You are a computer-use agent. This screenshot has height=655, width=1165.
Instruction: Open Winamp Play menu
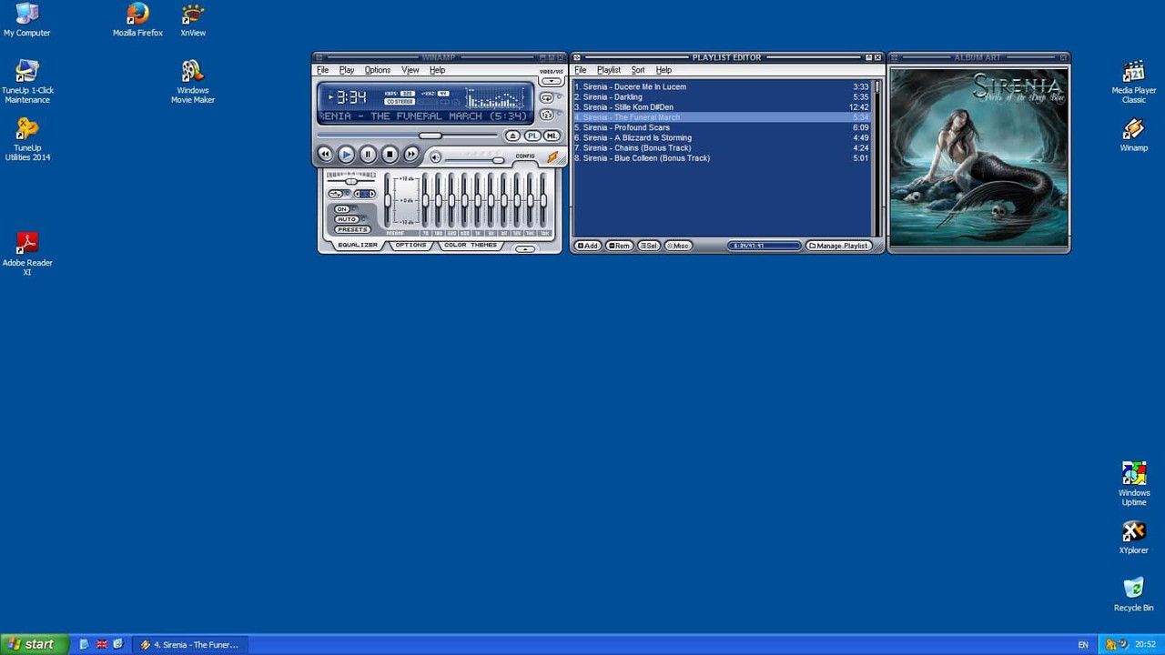pos(347,70)
